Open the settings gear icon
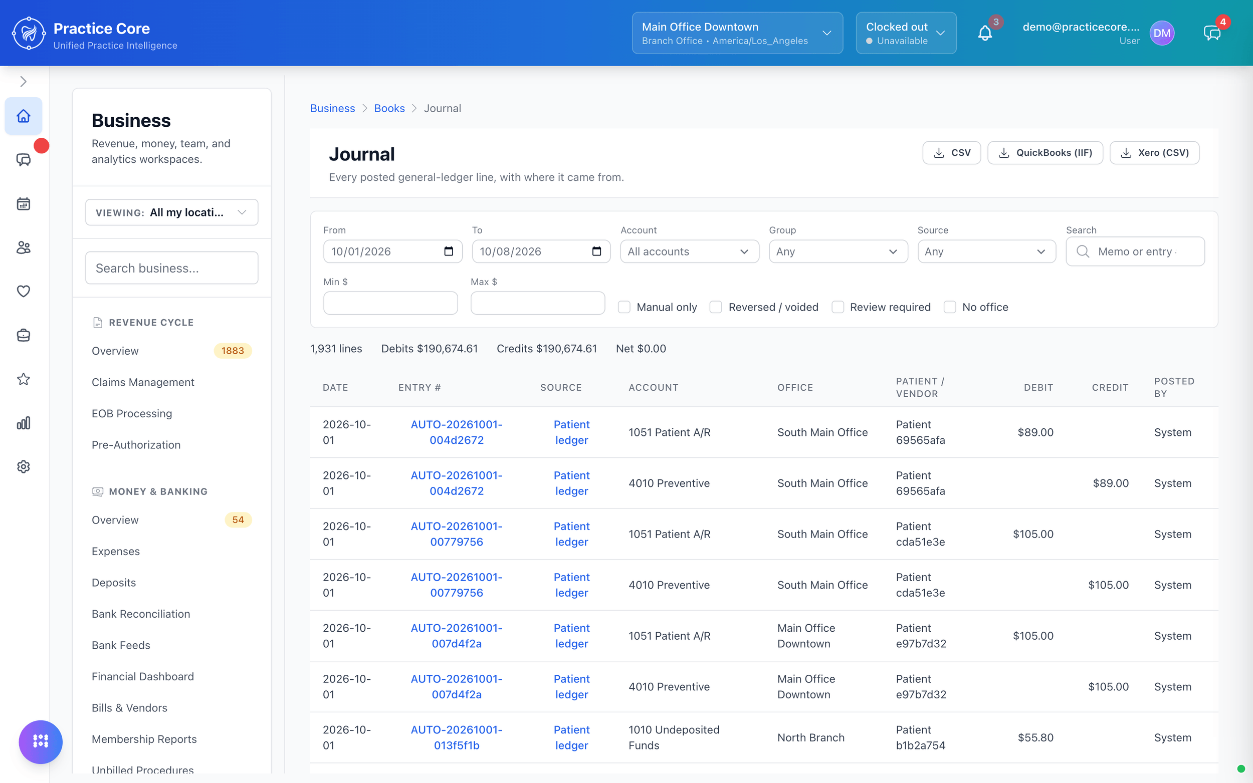The width and height of the screenshot is (1253, 783). (x=24, y=467)
